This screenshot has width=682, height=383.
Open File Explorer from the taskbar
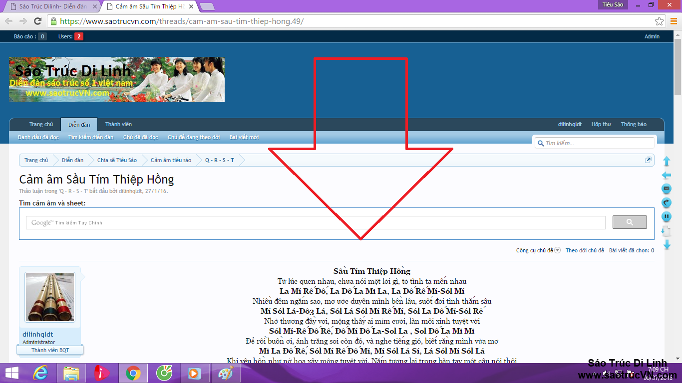tap(71, 373)
